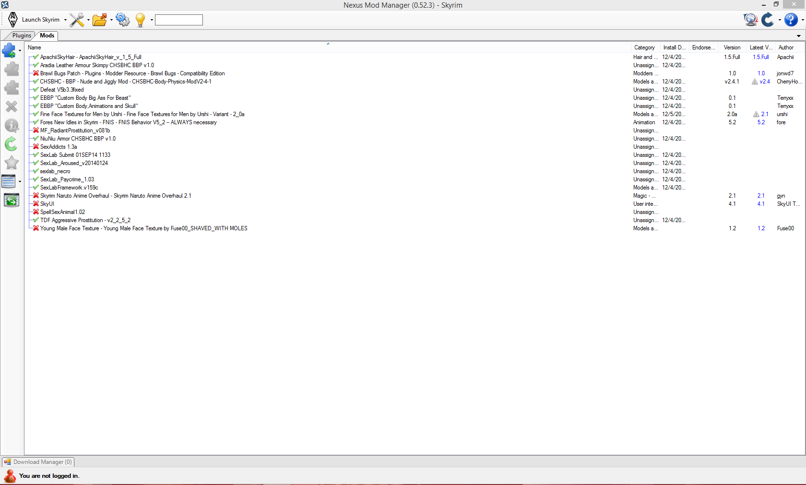Sort by the Name column header
Viewport: 806px width, 485px height.
click(x=328, y=47)
